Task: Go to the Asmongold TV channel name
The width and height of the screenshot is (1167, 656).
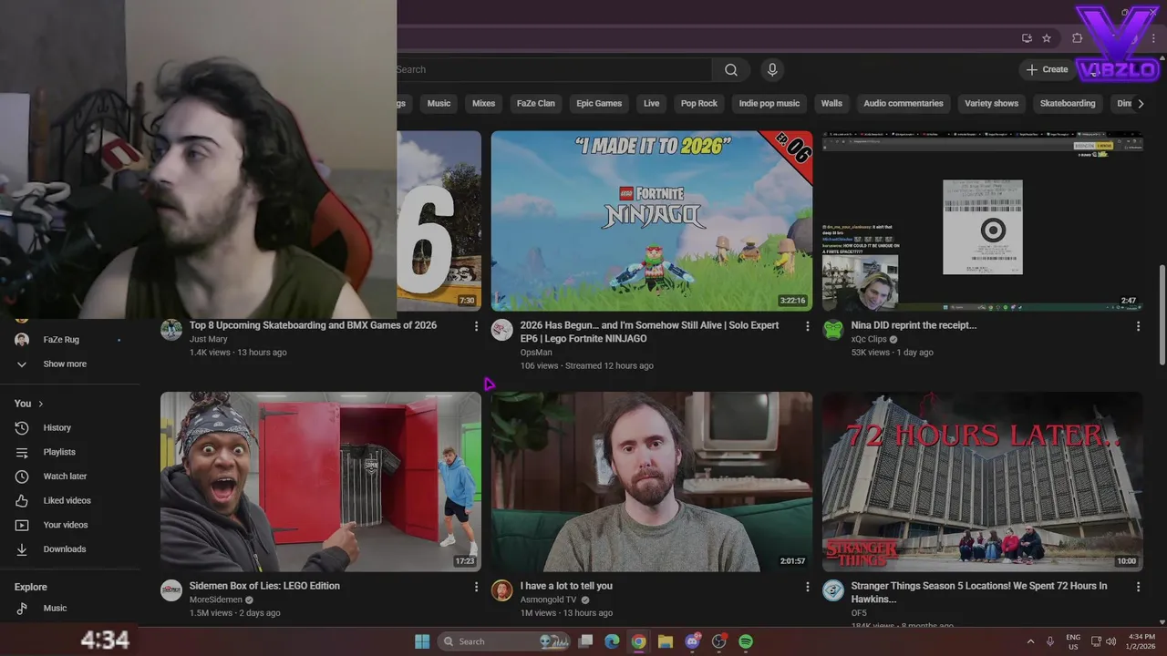Action: point(548,600)
